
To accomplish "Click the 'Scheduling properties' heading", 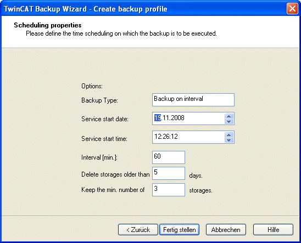I will (48, 25).
